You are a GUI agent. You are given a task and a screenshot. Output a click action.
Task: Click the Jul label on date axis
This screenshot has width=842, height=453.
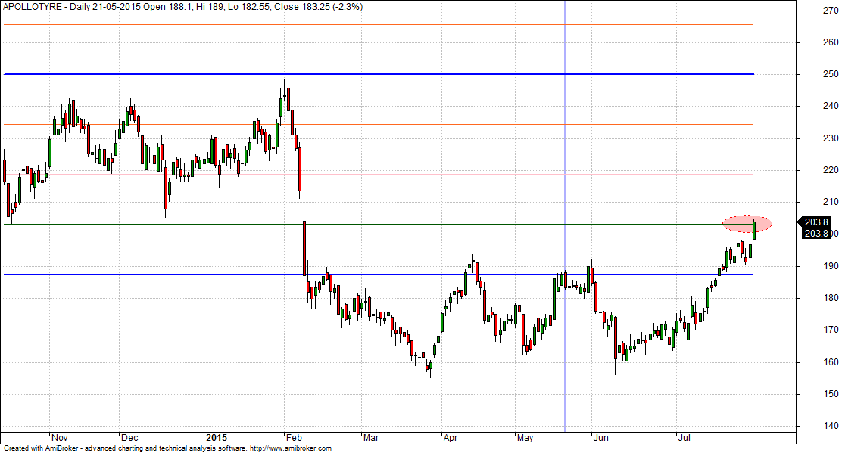tap(685, 438)
